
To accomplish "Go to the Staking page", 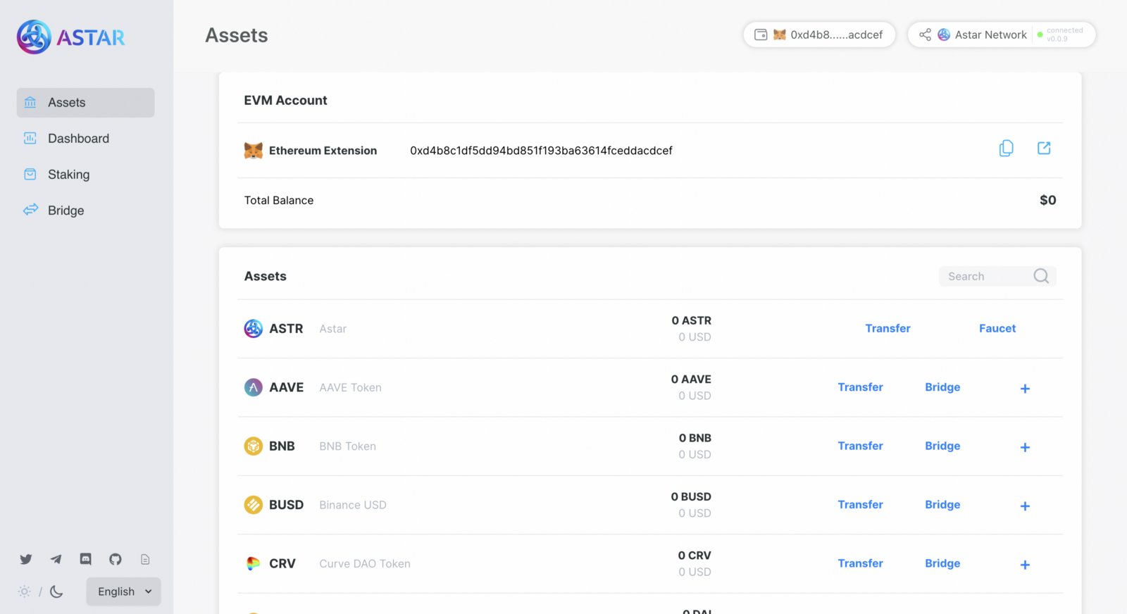I will point(85,175).
